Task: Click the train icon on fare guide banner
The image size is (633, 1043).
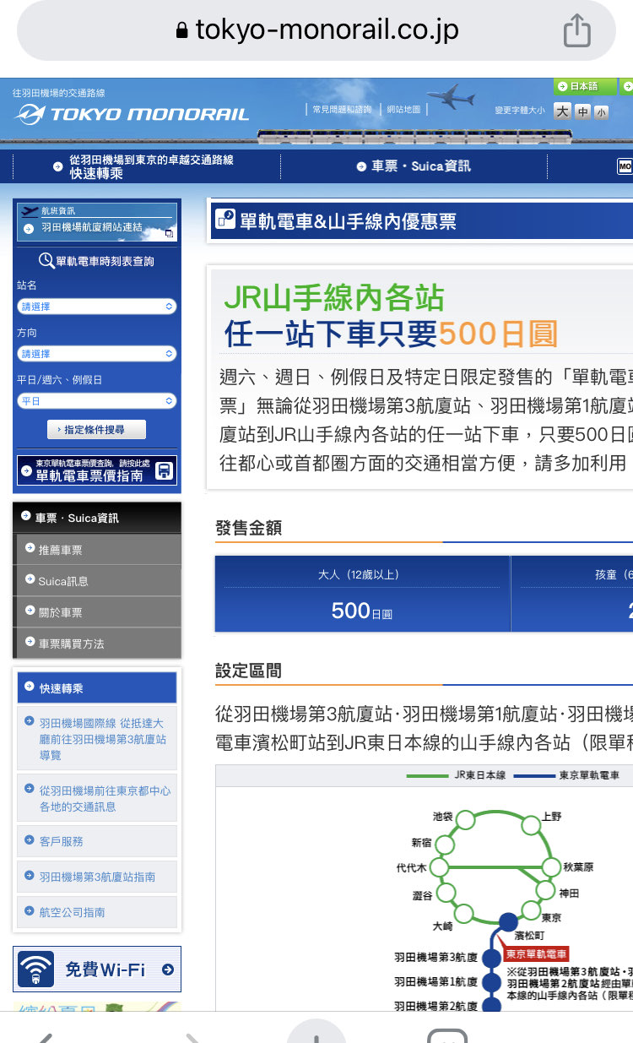Action: pyautogui.click(x=165, y=470)
